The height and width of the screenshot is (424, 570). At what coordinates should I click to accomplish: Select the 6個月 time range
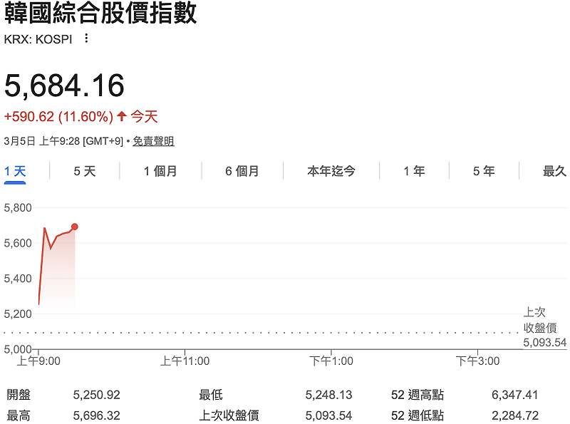pyautogui.click(x=242, y=171)
